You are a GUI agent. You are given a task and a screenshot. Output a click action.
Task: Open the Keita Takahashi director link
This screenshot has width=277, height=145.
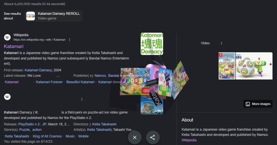[104, 124]
